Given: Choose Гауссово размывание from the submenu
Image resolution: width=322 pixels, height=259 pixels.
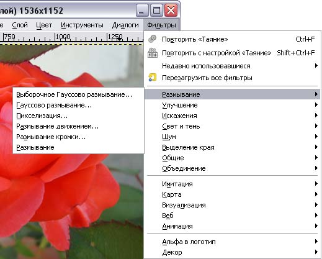Looking at the screenshot, I should coord(54,105).
